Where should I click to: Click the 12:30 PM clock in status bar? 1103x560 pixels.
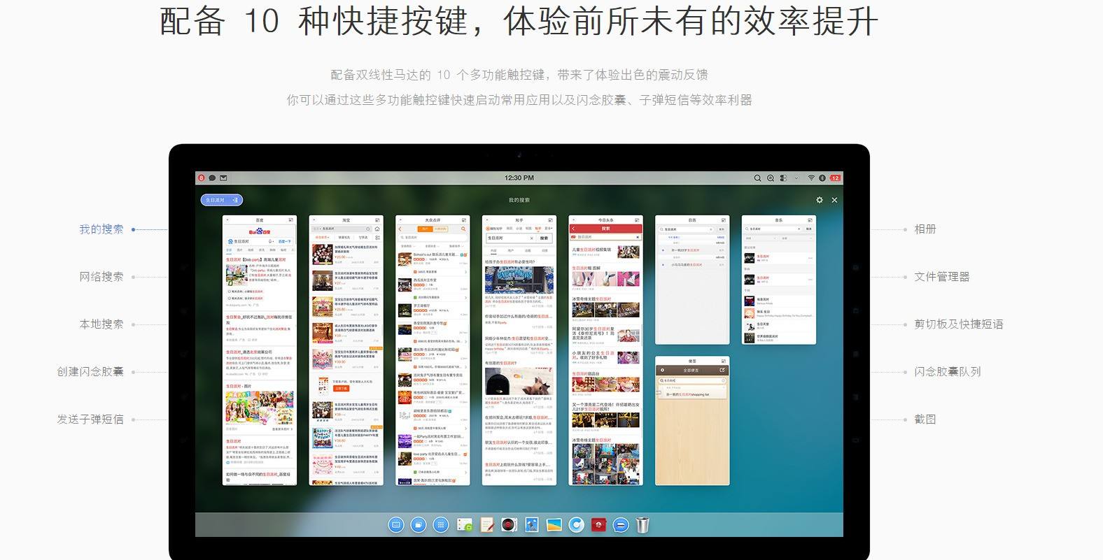[519, 178]
